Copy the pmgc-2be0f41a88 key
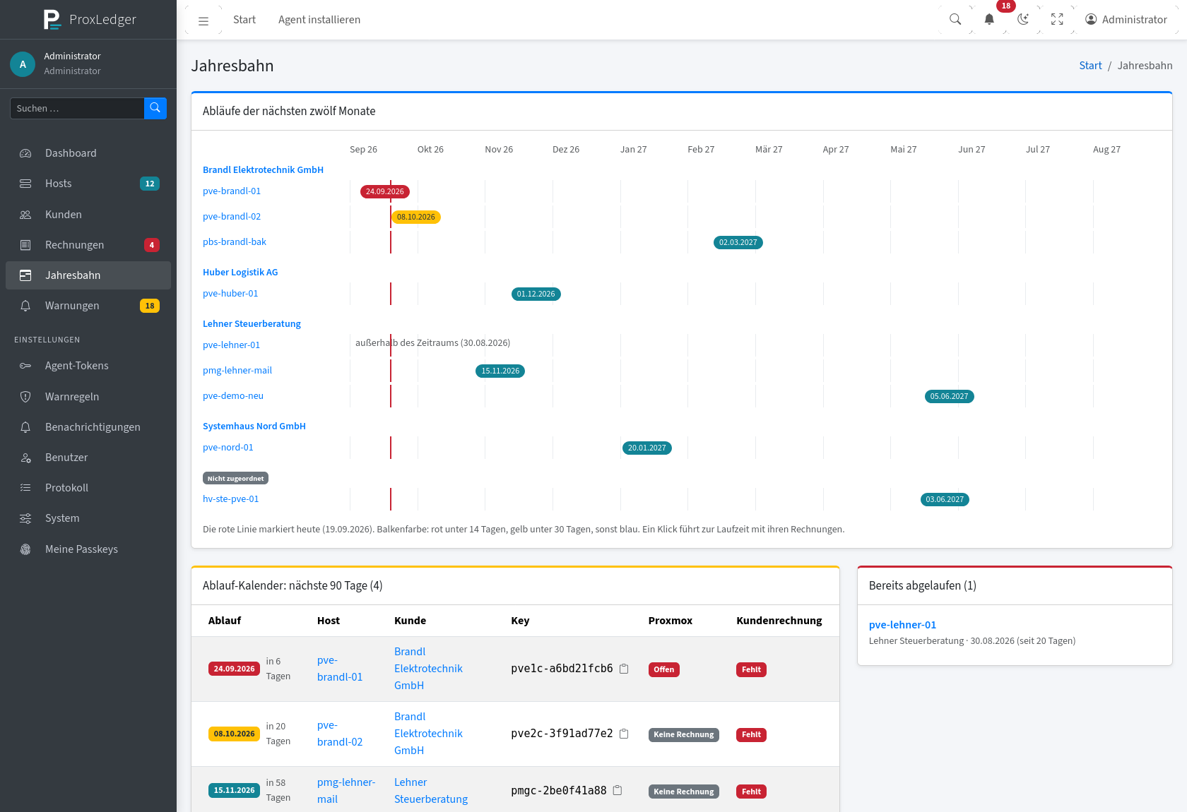Viewport: 1187px width, 812px height. [x=618, y=791]
